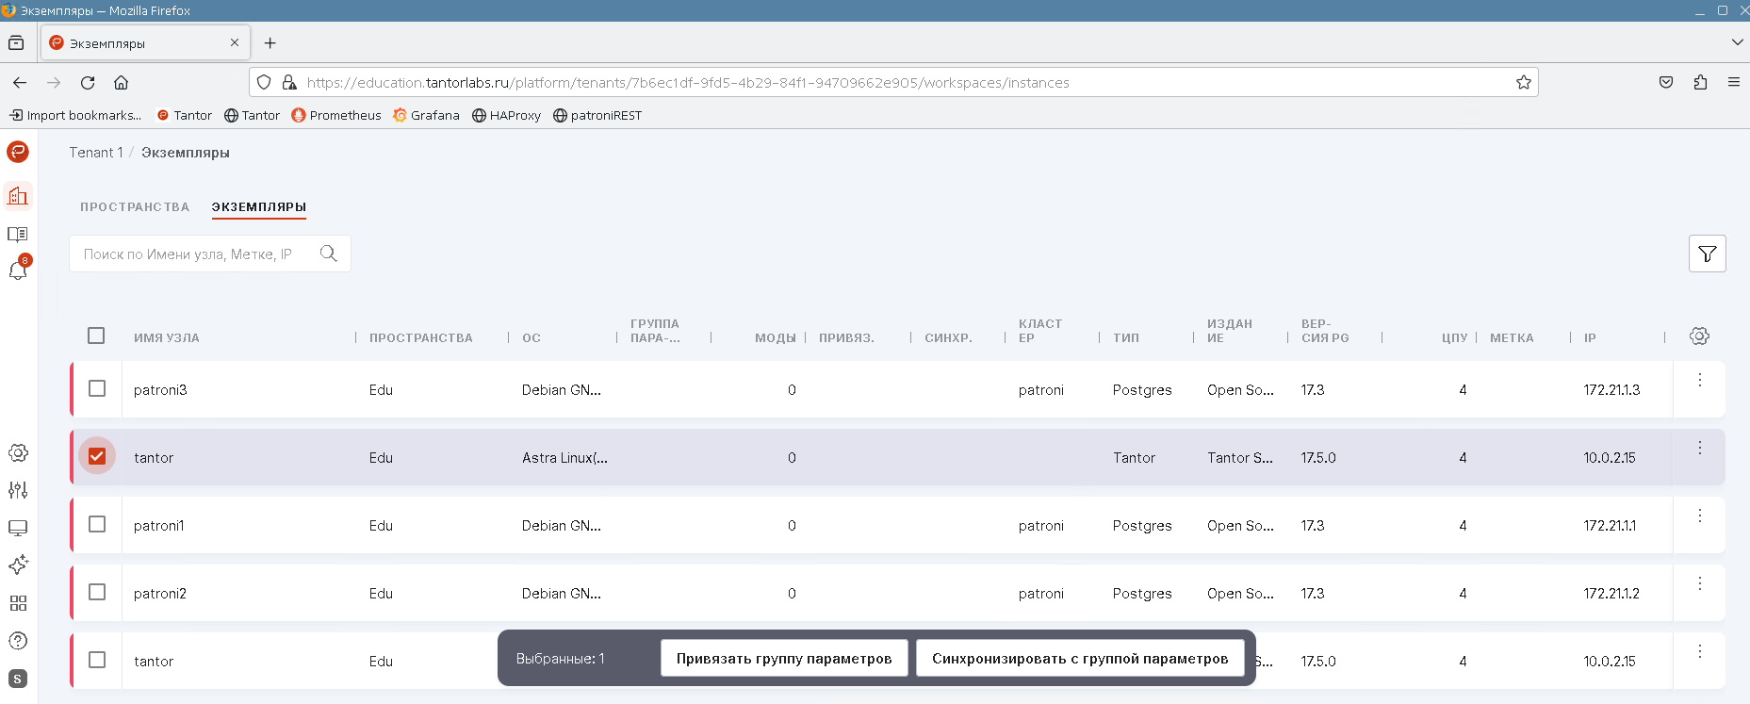The image size is (1750, 704).
Task: Click Синхронизировать с группой параметров button
Action: pyautogui.click(x=1079, y=658)
